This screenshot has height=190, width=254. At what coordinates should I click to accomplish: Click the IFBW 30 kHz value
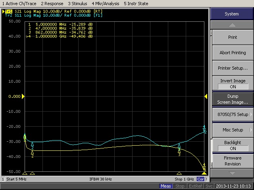tap(100, 179)
